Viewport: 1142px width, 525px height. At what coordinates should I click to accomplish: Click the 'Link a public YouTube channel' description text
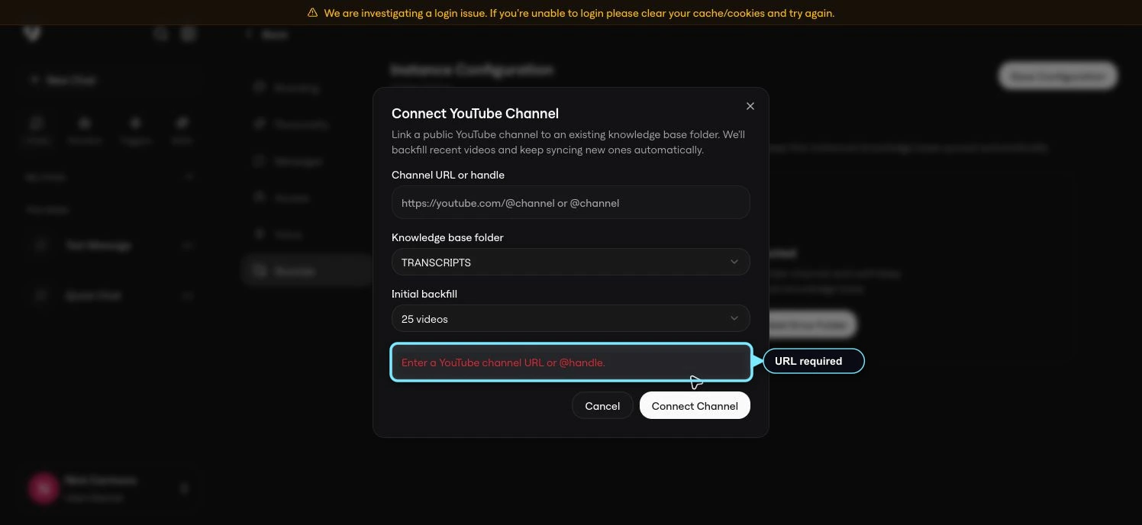coord(568,142)
